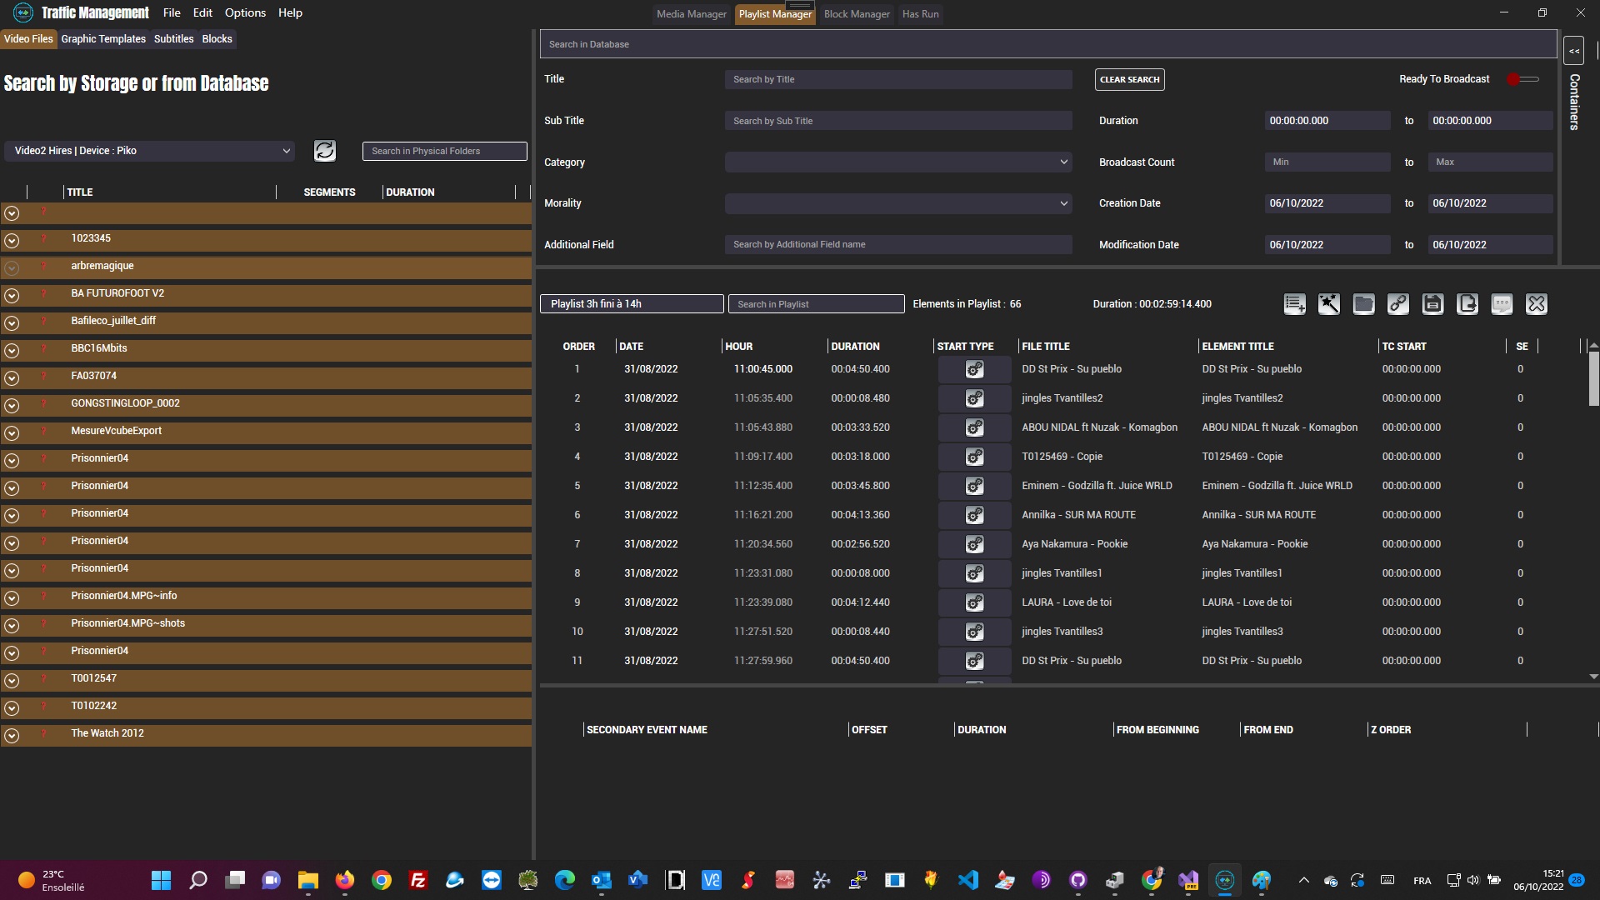
Task: Click start type icon for ABOU NIDAL row
Action: coord(974,427)
